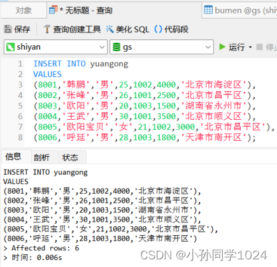Click line number 8 in editor gutter
The image size is (277, 267).
pos(20,138)
